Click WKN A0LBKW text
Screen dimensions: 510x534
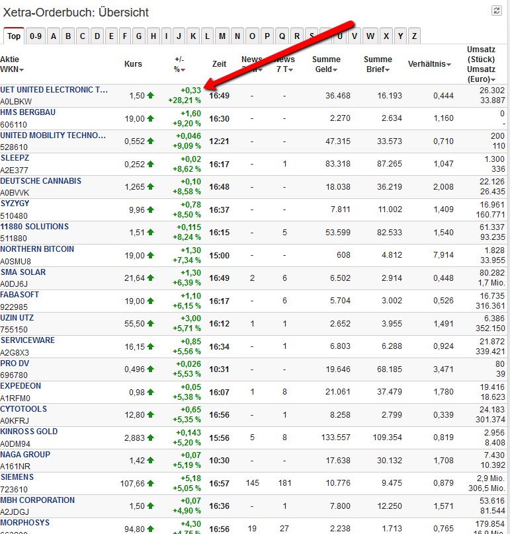tap(16, 102)
